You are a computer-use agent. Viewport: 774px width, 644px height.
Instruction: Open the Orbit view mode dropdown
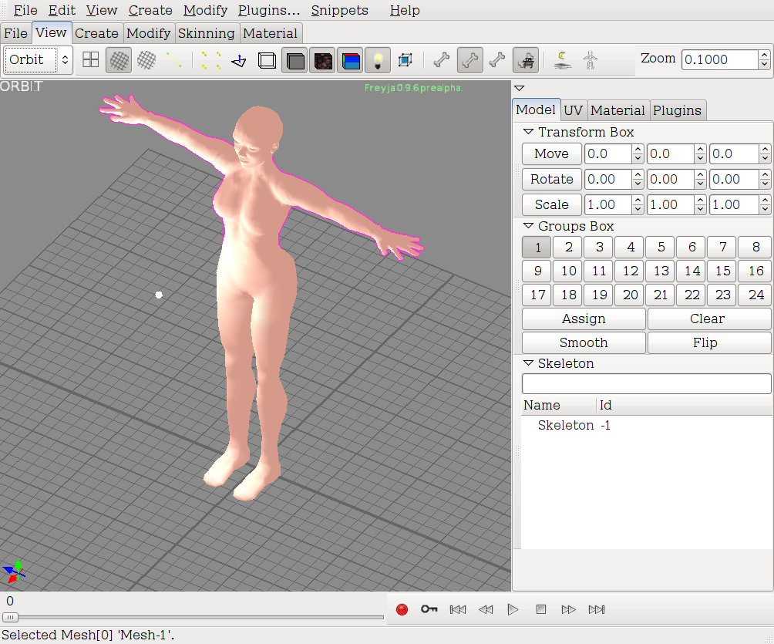coord(39,60)
